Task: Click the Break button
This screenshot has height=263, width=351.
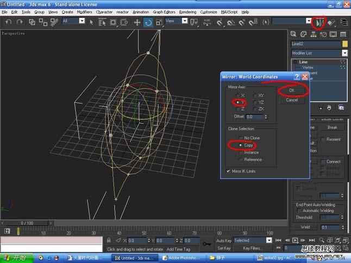Action: (332, 127)
